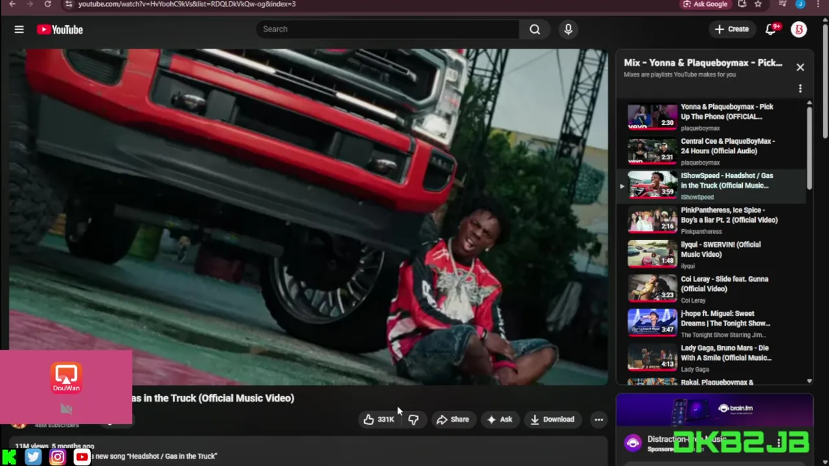Click the video title text
The width and height of the screenshot is (829, 466).
(212, 398)
